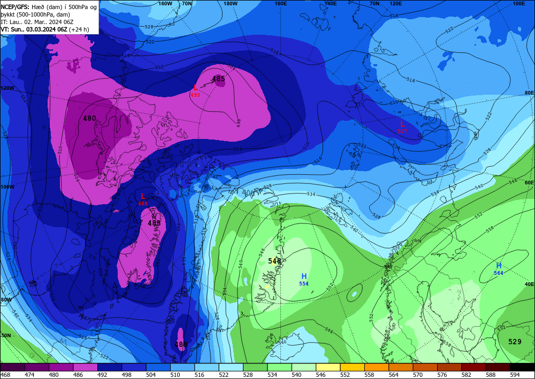This screenshot has height=379, width=535.
Task: Click the NCEP/GFS title line in header box
Action: pos(49,6)
